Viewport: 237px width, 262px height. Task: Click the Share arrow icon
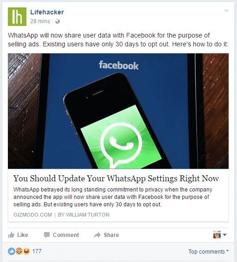point(97,235)
